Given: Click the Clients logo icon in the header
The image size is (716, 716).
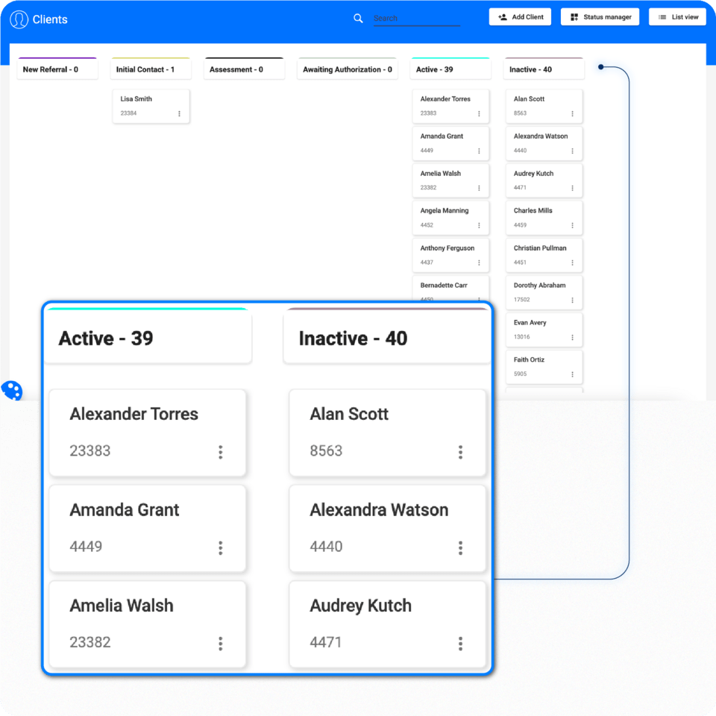Looking at the screenshot, I should [x=19, y=19].
